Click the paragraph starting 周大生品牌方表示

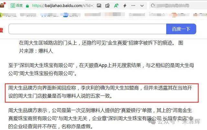pyautogui.click(x=101, y=118)
